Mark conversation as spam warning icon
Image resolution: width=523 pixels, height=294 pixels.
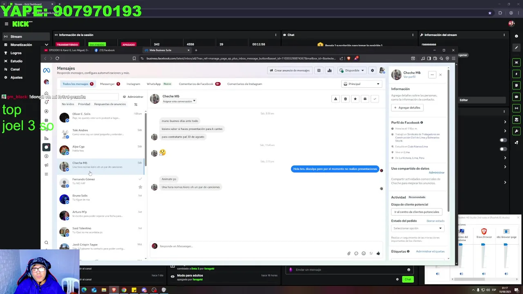[x=335, y=99]
